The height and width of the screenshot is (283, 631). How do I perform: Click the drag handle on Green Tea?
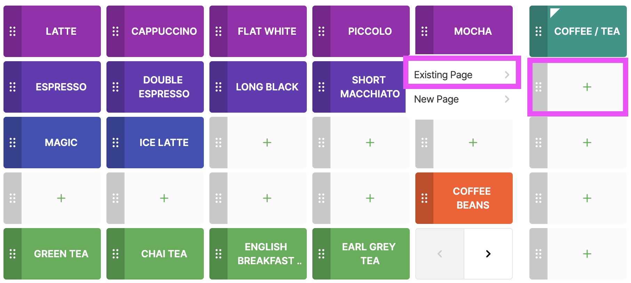(13, 254)
